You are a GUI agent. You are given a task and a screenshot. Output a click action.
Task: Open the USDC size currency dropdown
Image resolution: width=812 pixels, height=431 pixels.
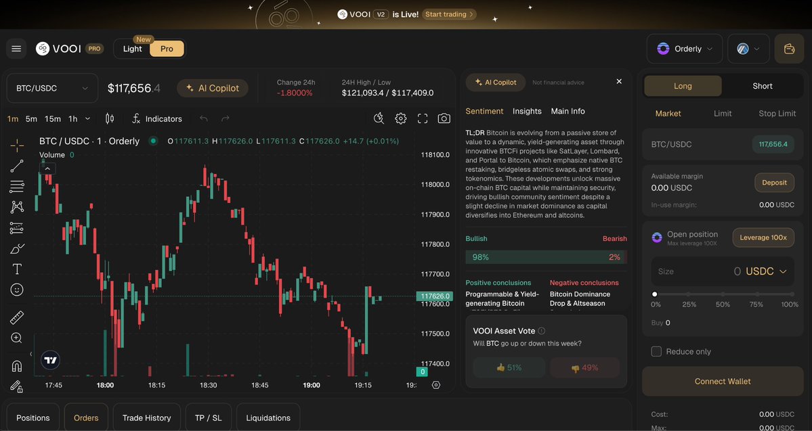tap(767, 271)
